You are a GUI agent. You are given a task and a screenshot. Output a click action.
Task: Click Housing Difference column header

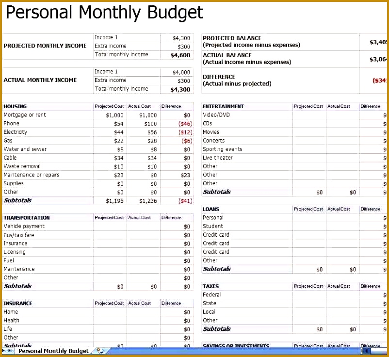pos(171,106)
